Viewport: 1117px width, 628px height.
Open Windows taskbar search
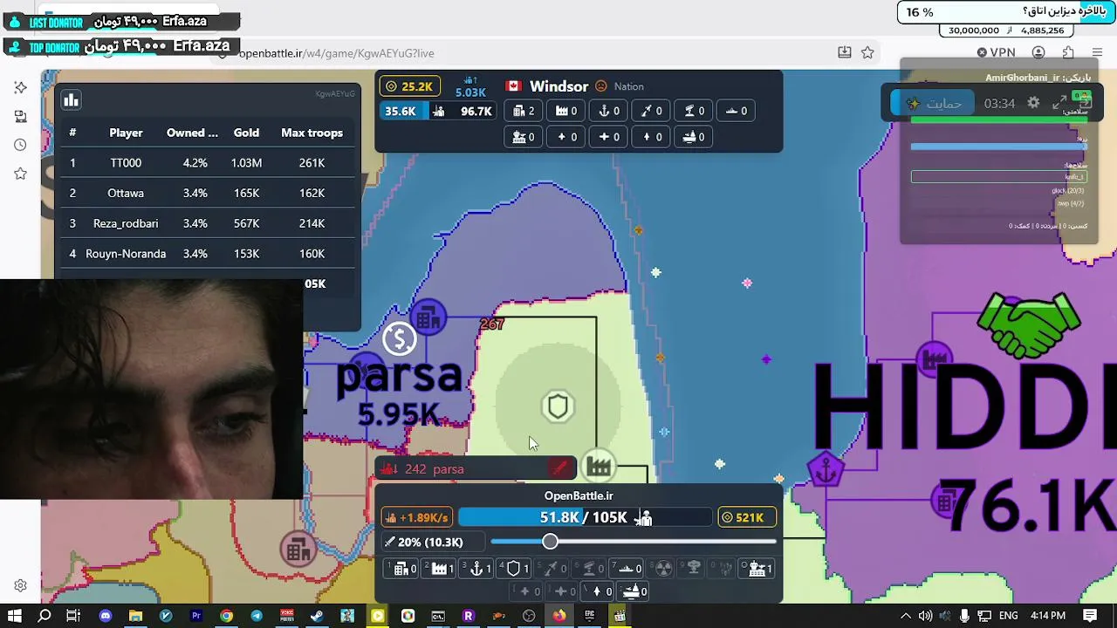[45, 616]
